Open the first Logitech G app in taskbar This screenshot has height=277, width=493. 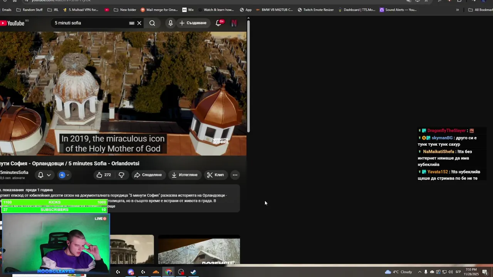click(x=118, y=272)
